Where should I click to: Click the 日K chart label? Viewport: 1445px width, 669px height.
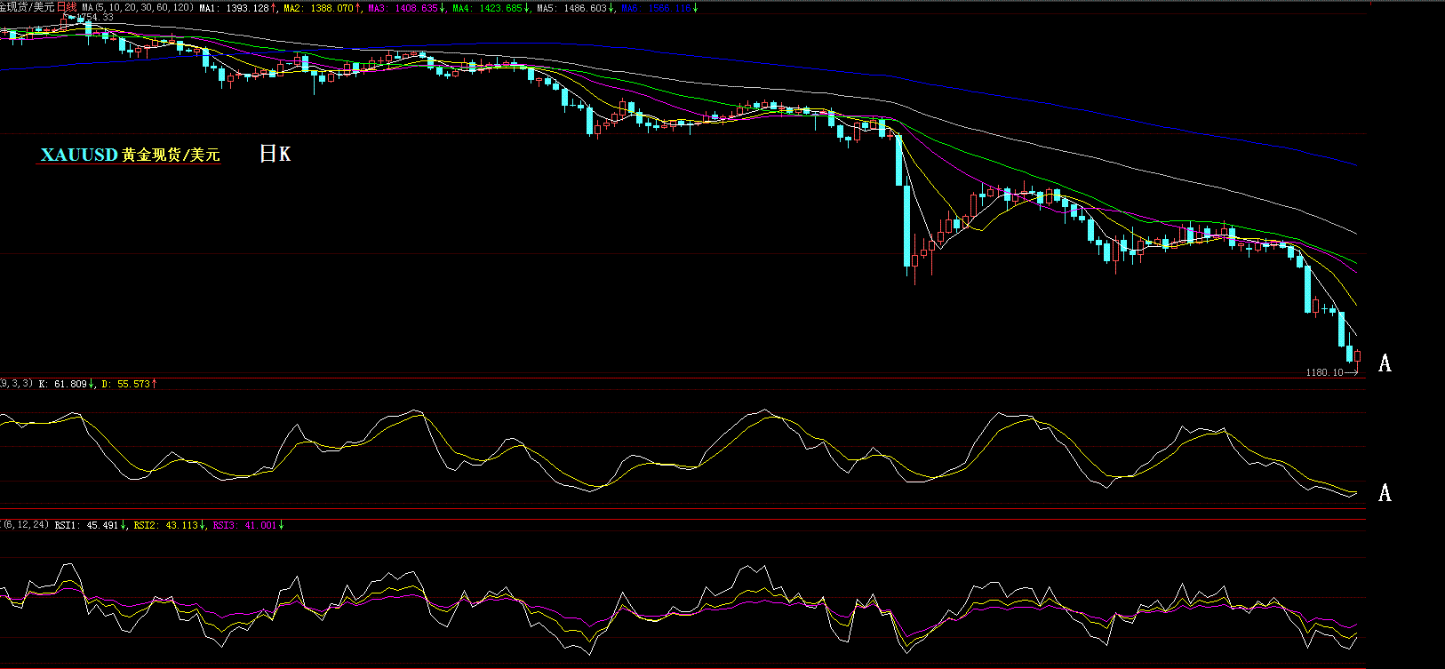[275, 154]
